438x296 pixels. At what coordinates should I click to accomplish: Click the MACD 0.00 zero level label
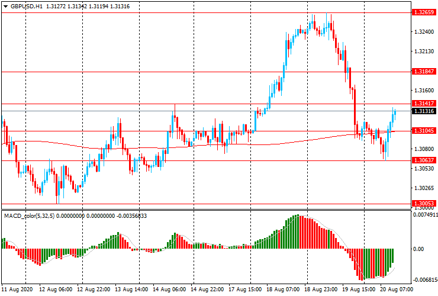(x=418, y=249)
